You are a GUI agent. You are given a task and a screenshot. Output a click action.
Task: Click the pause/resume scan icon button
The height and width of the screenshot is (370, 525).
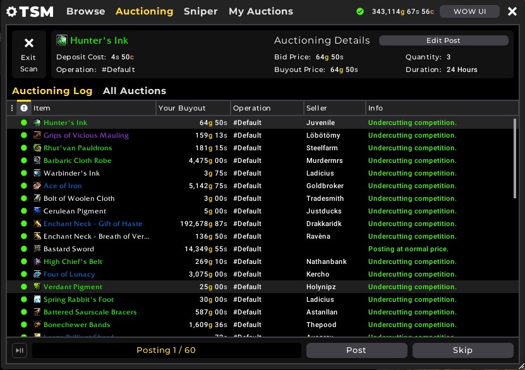20,350
